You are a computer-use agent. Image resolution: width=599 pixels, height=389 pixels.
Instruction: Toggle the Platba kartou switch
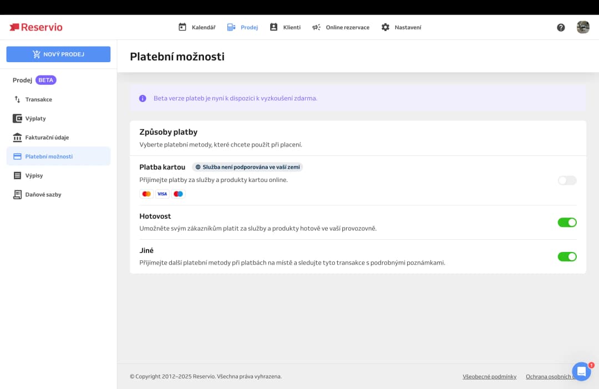[567, 180]
